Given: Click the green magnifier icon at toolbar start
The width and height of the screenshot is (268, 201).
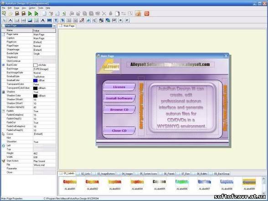Looking at the screenshot, I should [4, 14].
